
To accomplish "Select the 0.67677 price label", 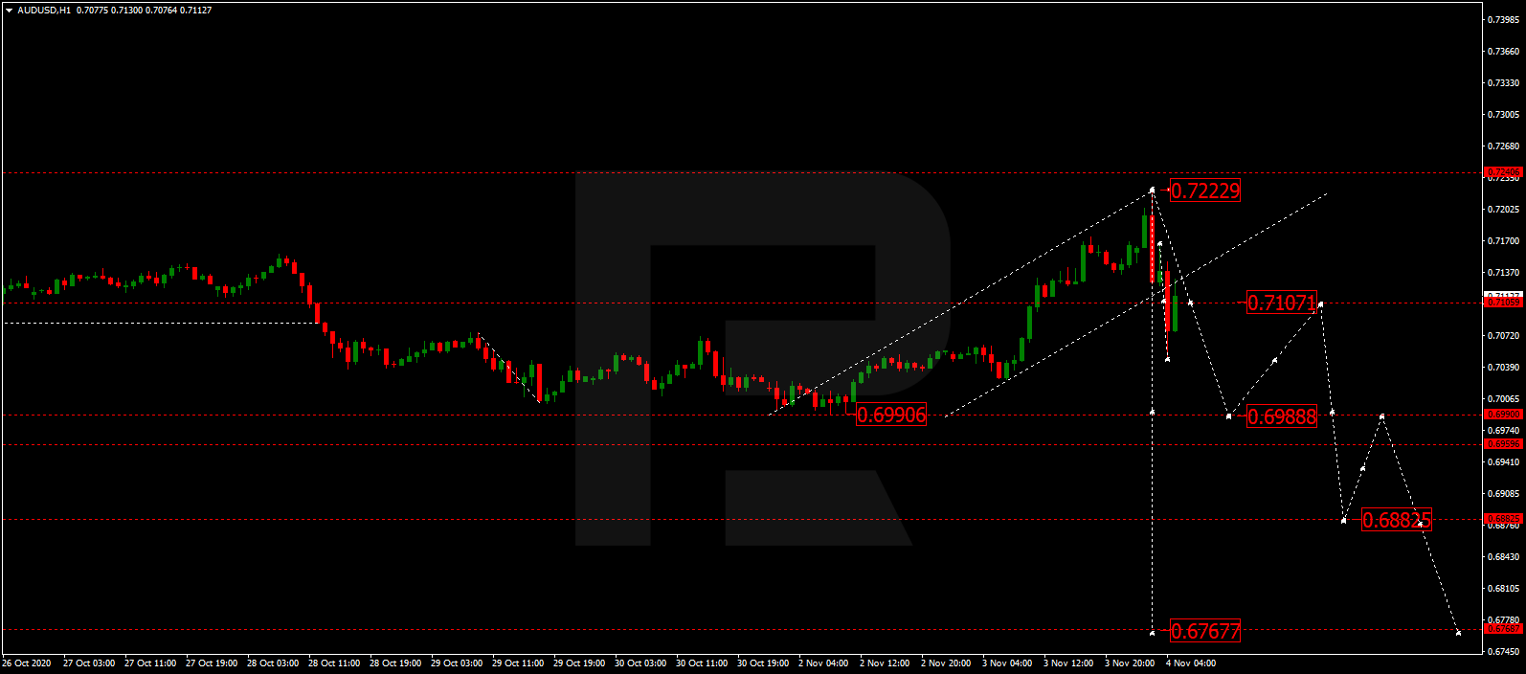I will pos(1205,631).
